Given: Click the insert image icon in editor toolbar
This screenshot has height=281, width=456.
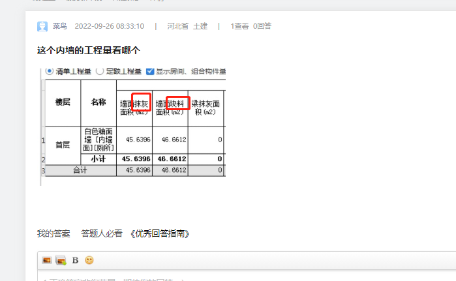Looking at the screenshot, I should 47,260.
